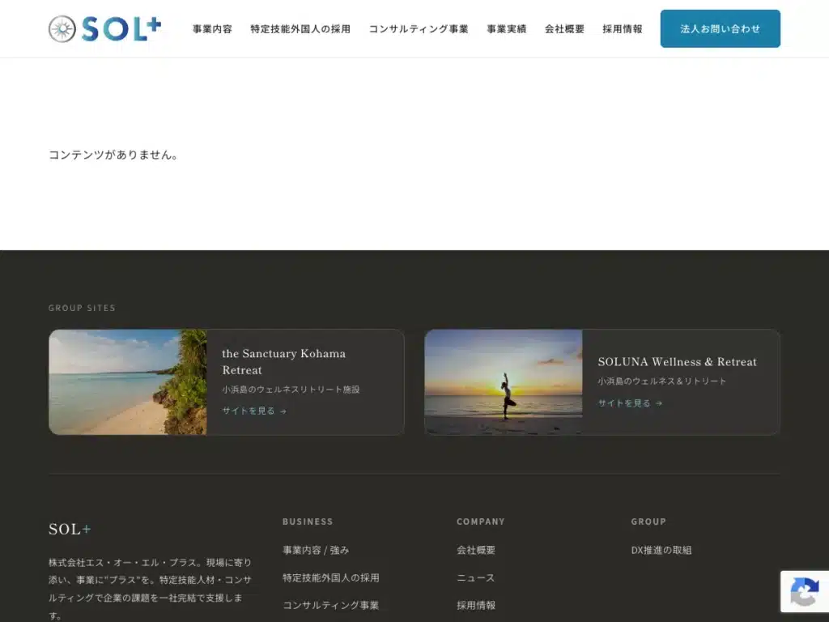Viewport: 829px width, 622px height.
Task: Open the 事業内容 menu item
Action: coord(212,29)
